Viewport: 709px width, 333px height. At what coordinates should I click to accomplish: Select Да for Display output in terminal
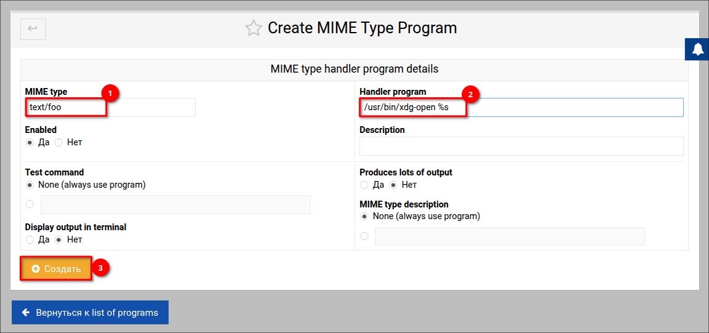click(x=30, y=239)
